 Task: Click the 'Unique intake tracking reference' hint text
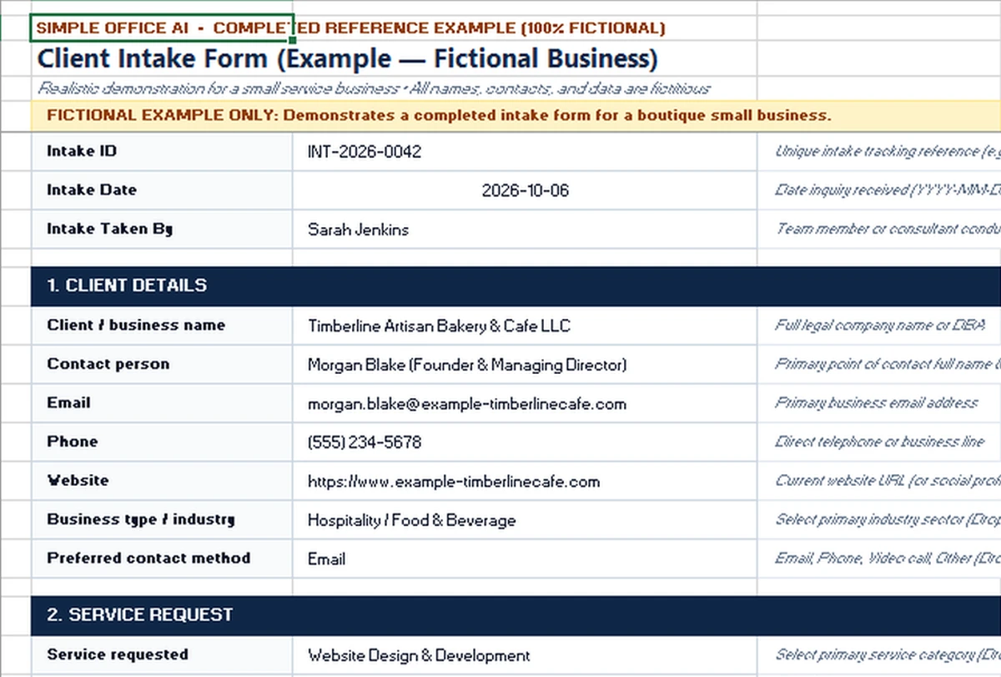coord(888,151)
